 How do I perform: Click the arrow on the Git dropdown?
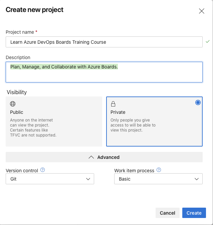[x=88, y=179]
